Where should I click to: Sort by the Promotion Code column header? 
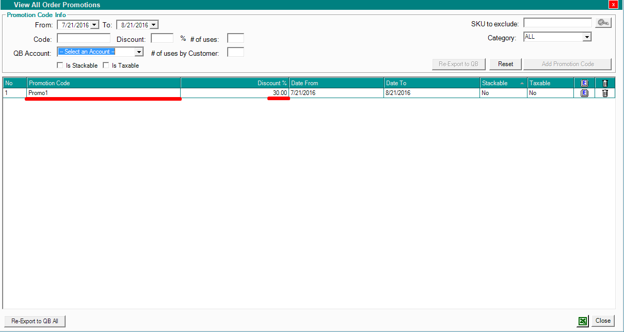103,83
